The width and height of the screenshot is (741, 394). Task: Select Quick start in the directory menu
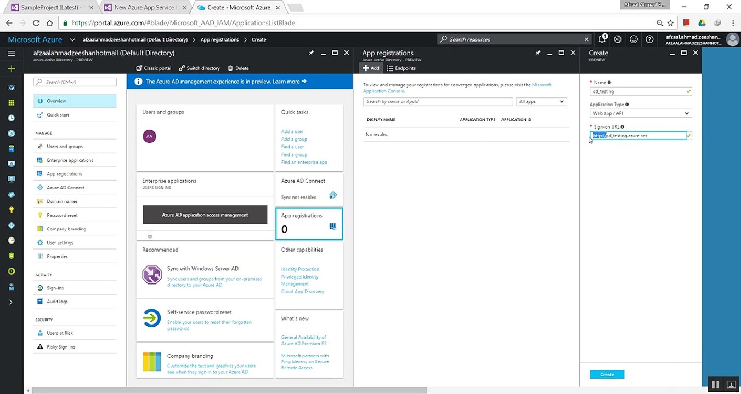[x=75, y=115]
